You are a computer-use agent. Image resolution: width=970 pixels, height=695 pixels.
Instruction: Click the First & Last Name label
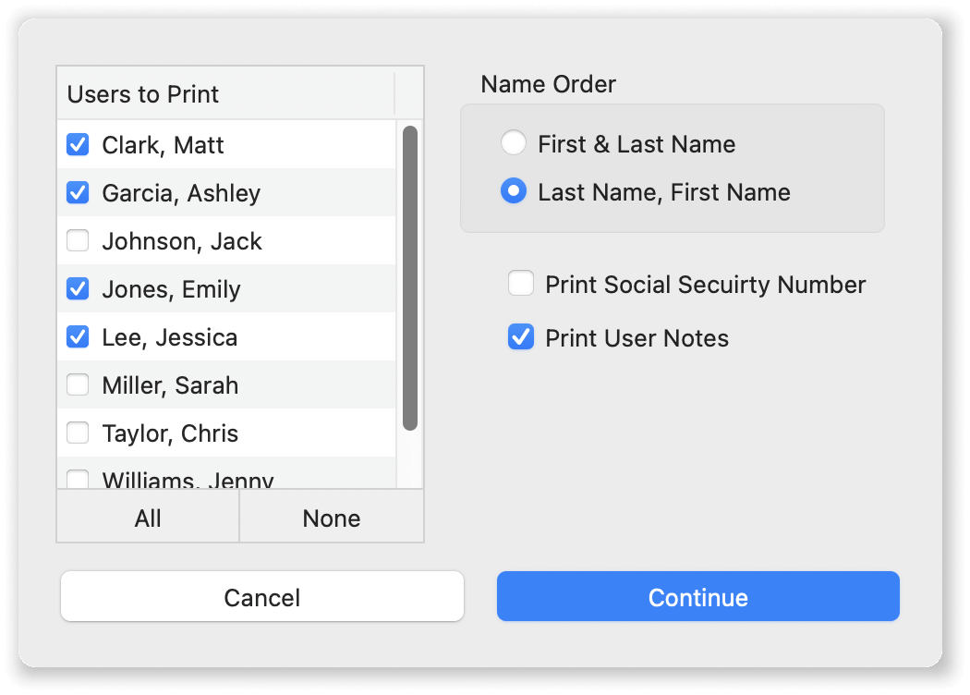click(x=637, y=144)
